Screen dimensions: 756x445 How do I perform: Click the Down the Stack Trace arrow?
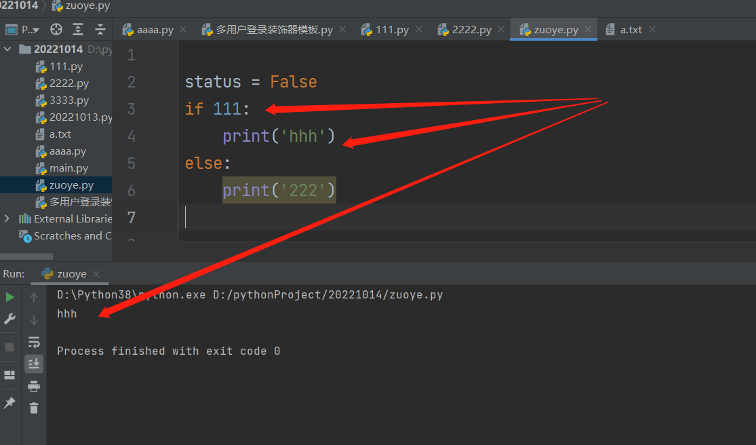pyautogui.click(x=34, y=320)
